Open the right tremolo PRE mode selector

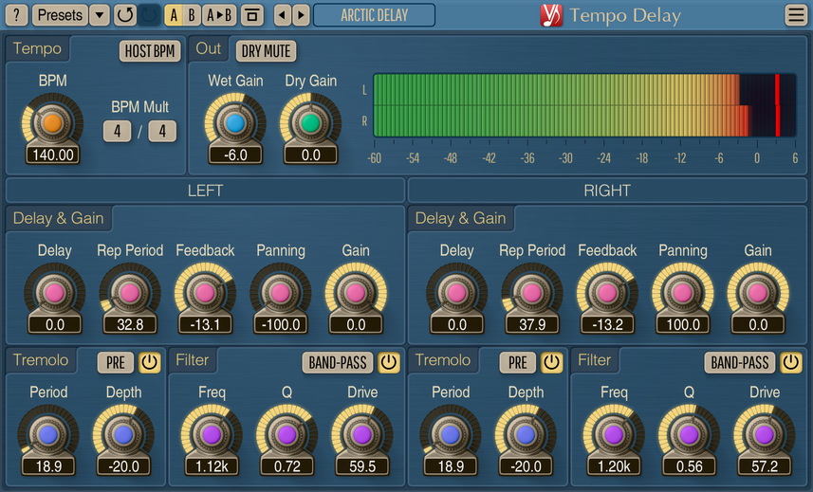tap(518, 362)
